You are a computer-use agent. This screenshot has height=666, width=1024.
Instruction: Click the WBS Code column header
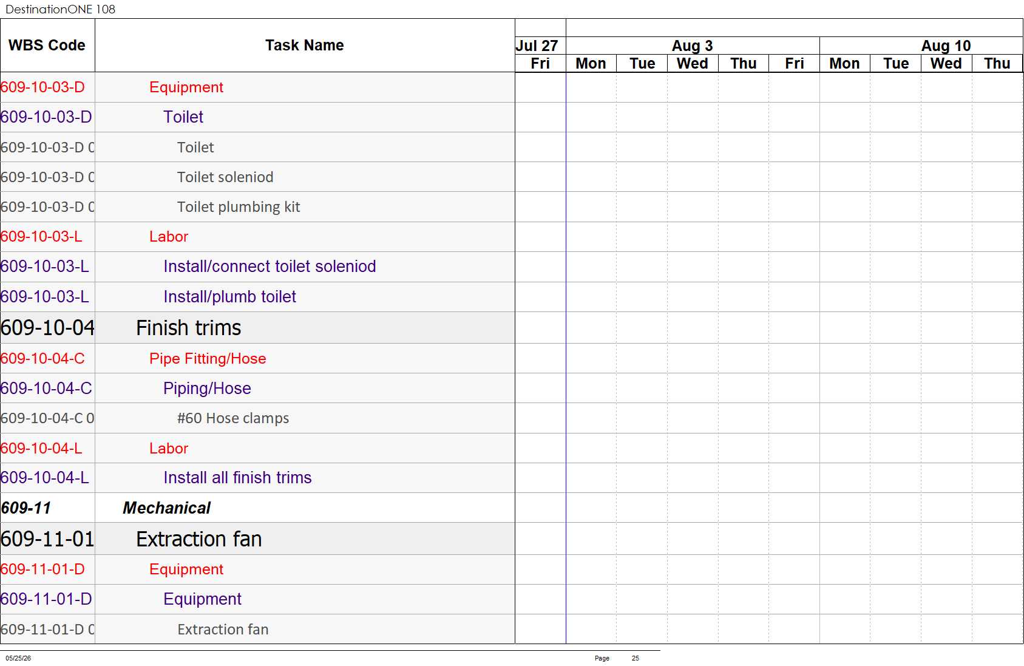point(47,46)
